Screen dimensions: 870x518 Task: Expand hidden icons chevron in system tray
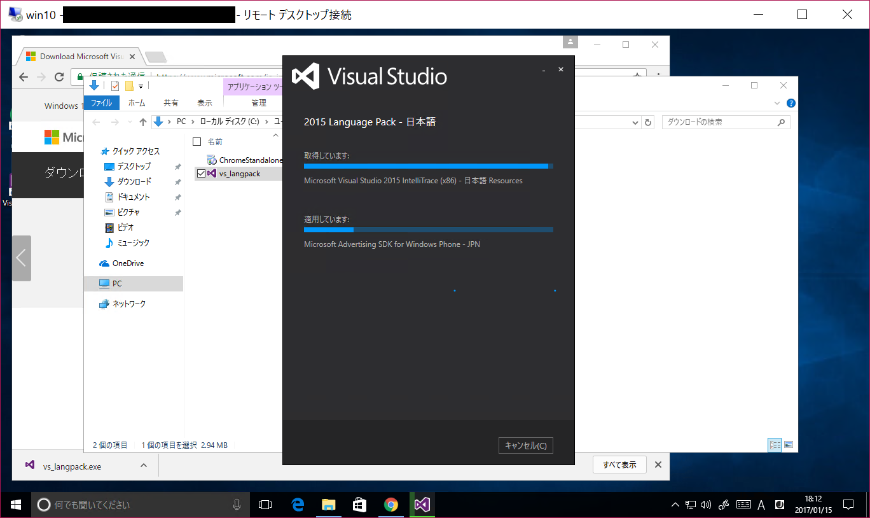pos(675,504)
